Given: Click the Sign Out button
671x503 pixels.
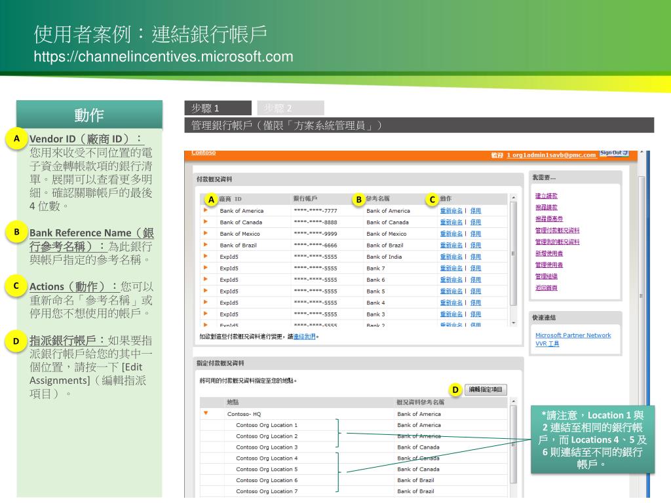Looking at the screenshot, I should tap(614, 153).
